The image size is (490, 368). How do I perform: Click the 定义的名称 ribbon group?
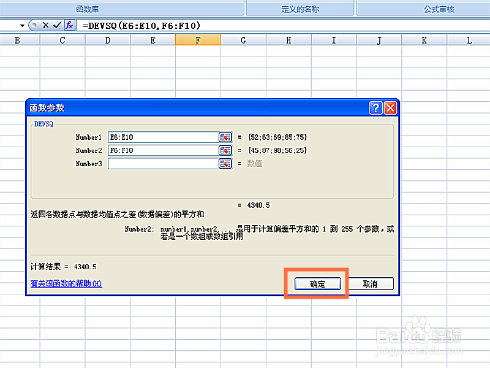pyautogui.click(x=300, y=9)
